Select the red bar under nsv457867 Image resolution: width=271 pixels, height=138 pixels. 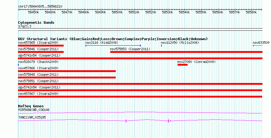(x=140, y=97)
